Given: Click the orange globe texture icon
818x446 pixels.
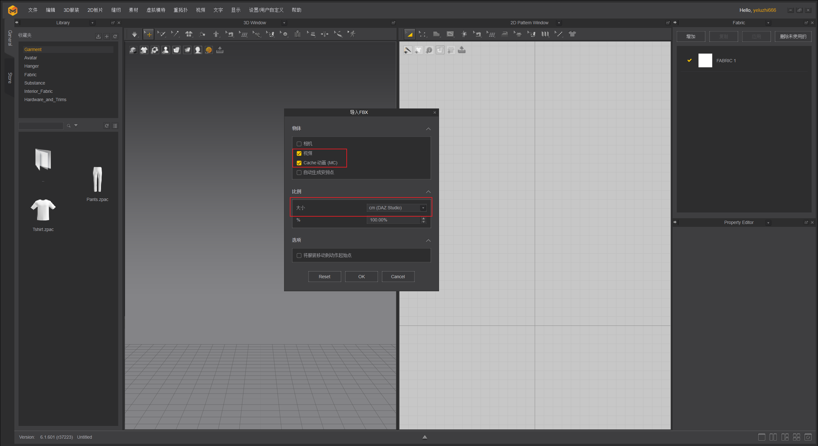Looking at the screenshot, I should 209,50.
